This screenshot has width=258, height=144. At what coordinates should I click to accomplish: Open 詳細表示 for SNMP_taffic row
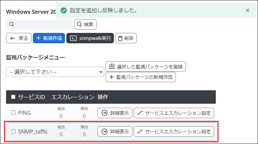[x=115, y=132]
